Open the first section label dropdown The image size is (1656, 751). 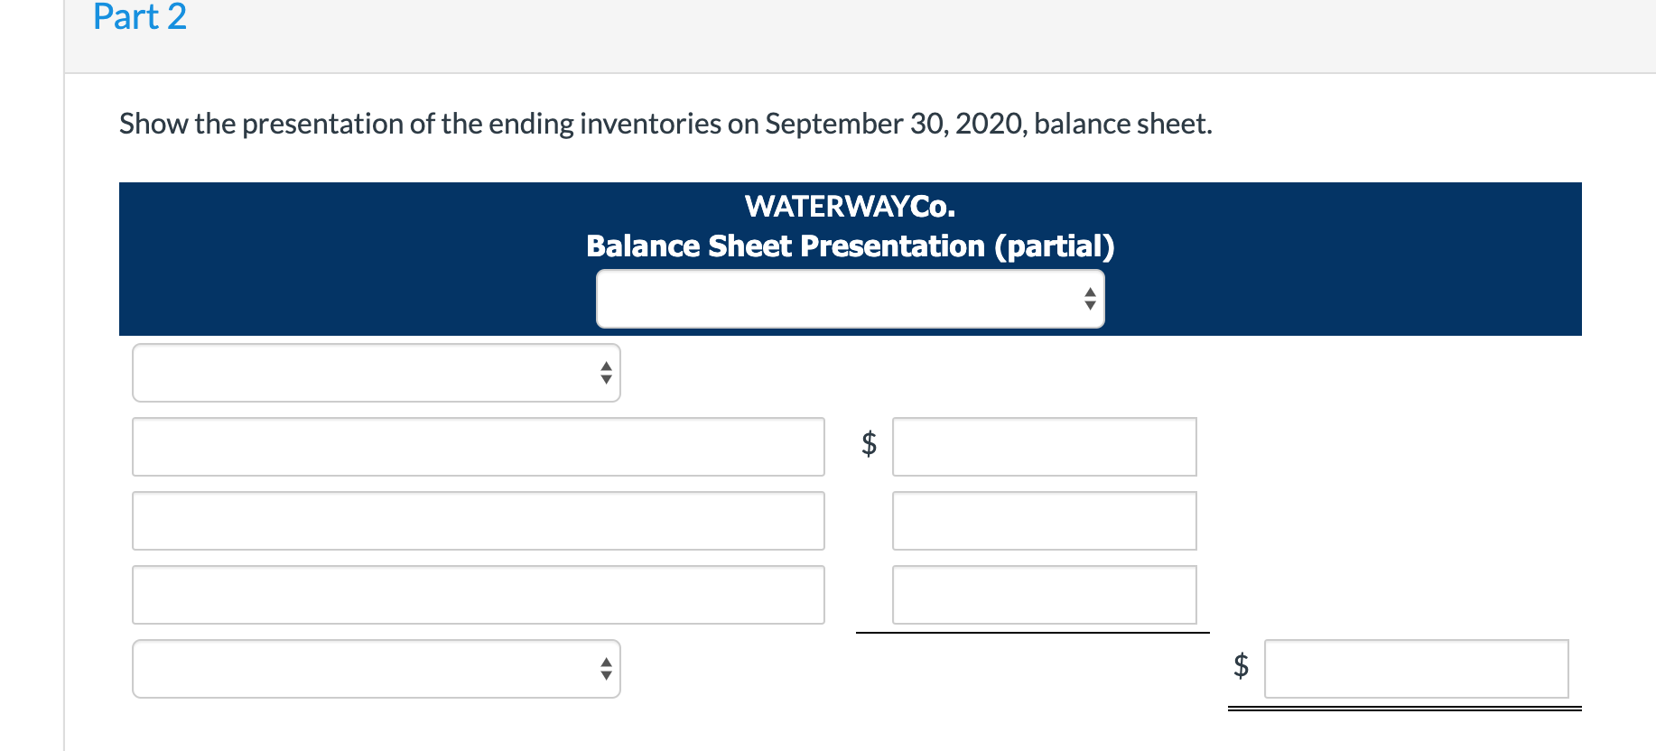(377, 373)
